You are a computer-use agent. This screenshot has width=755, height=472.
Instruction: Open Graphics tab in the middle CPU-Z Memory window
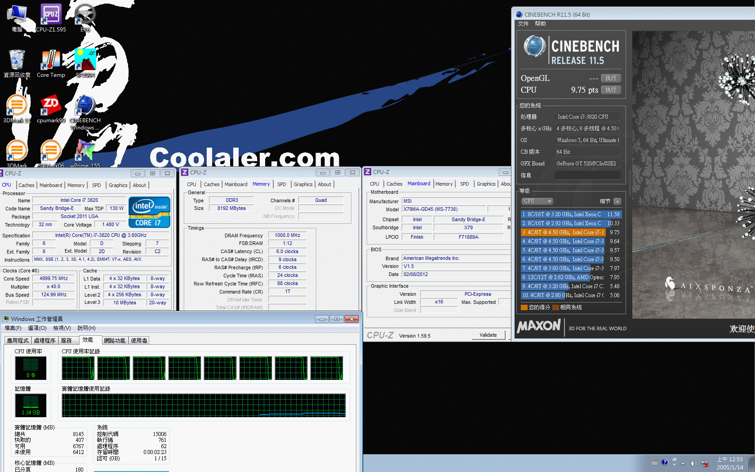coord(303,184)
